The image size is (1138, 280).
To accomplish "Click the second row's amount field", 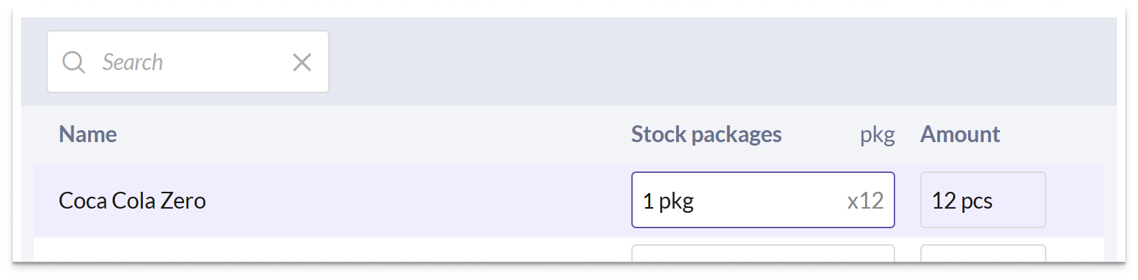I will [x=983, y=253].
